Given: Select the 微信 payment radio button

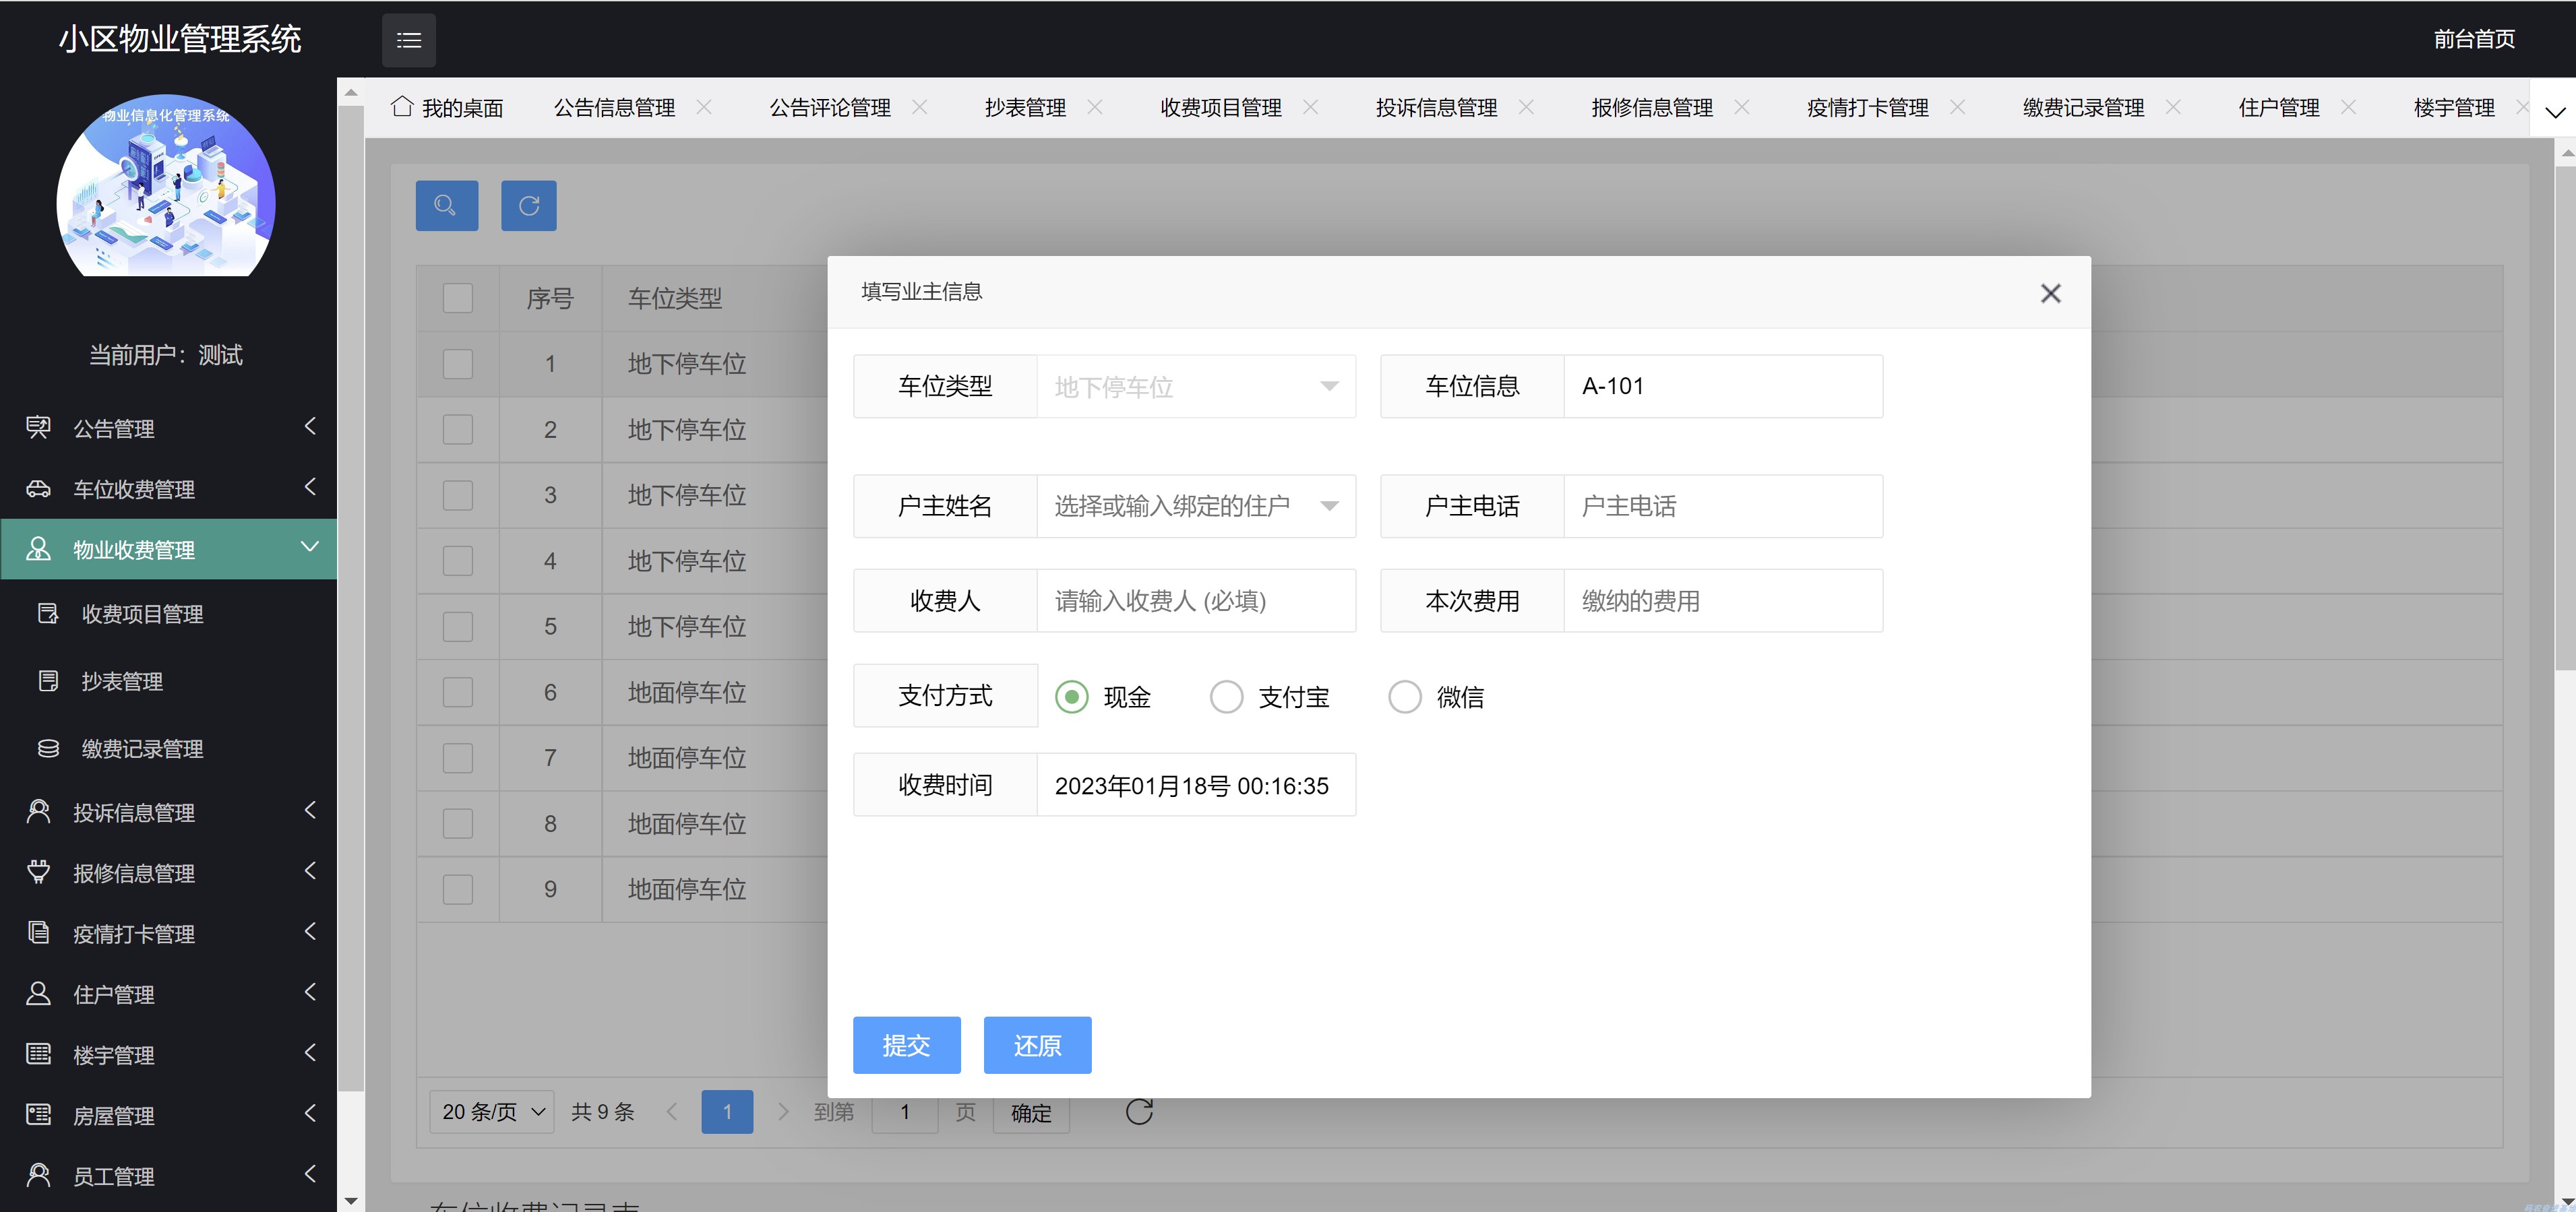Looking at the screenshot, I should click(1405, 697).
